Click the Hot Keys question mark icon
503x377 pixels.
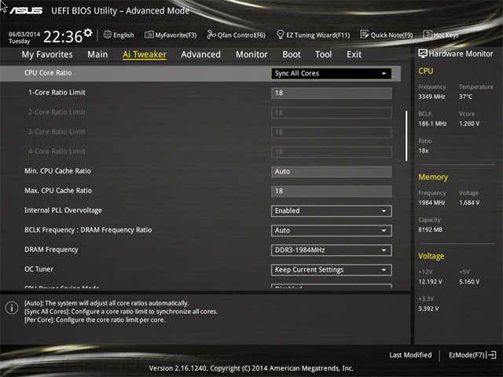tap(428, 35)
